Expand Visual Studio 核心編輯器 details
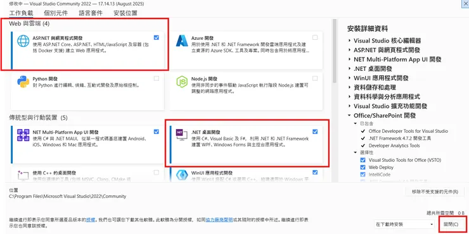The width and height of the screenshot is (469, 234). 349,40
